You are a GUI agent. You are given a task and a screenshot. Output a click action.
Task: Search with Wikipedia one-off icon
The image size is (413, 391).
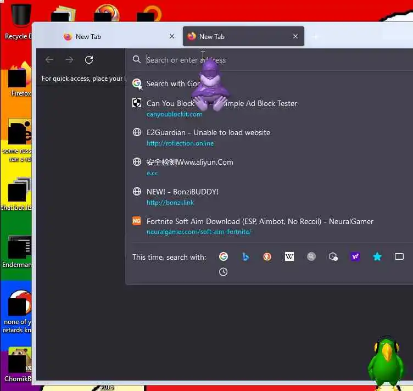coord(289,256)
